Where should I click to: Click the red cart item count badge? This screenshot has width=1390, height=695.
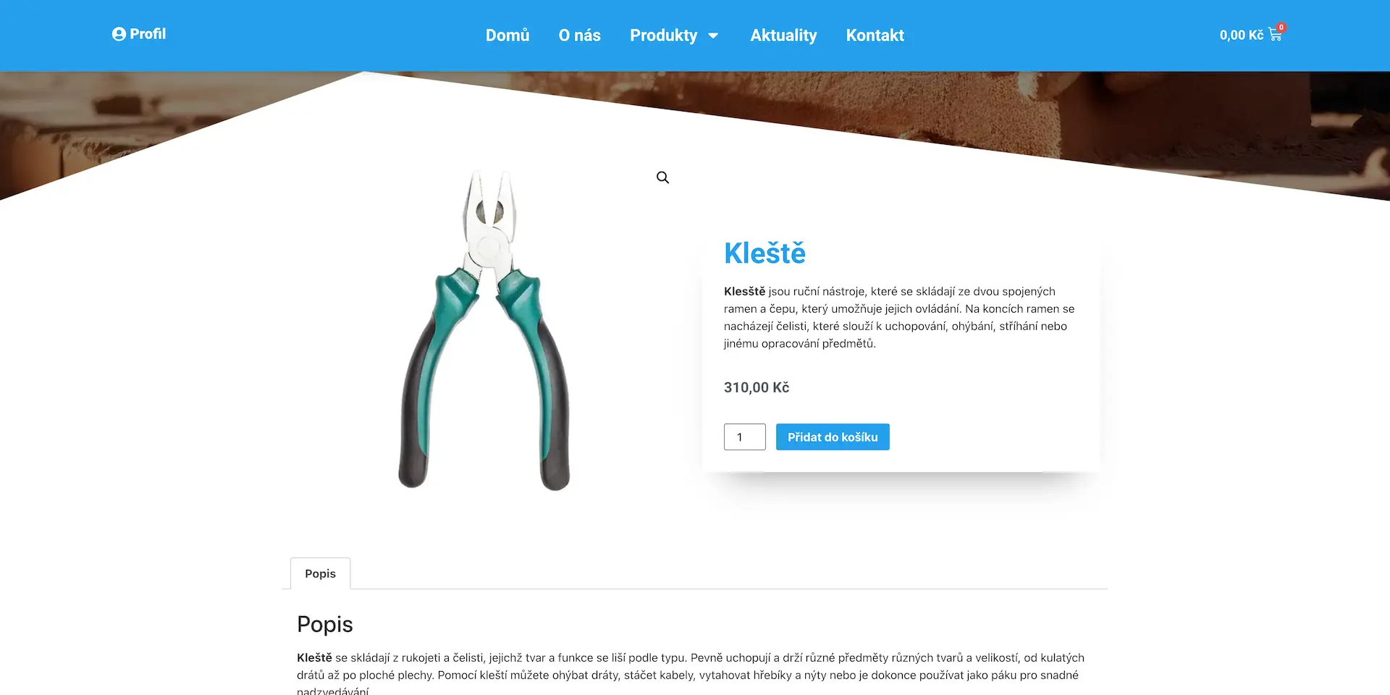click(x=1281, y=28)
